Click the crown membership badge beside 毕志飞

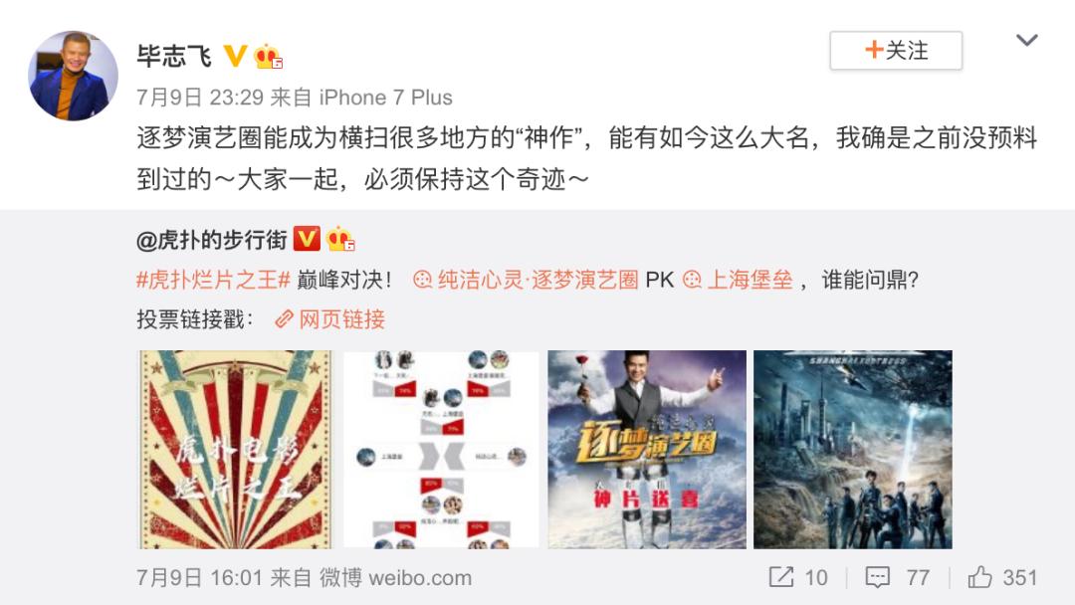(x=268, y=56)
